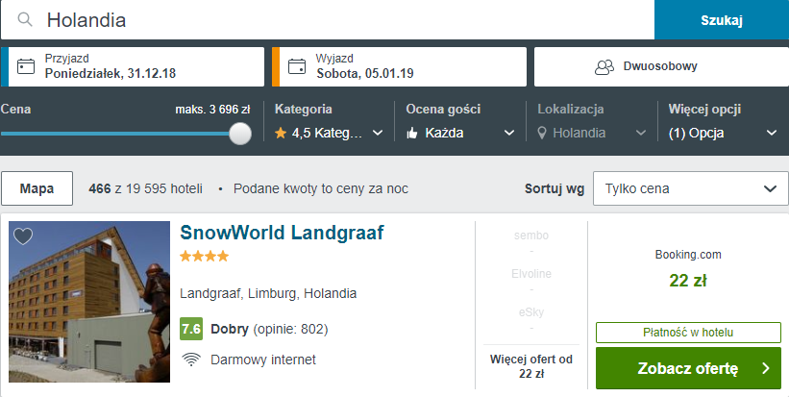Click the Holandia search input field

pos(327,19)
